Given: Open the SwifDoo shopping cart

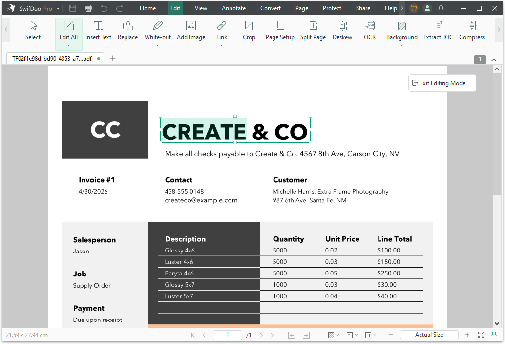Looking at the screenshot, I should tap(414, 8).
